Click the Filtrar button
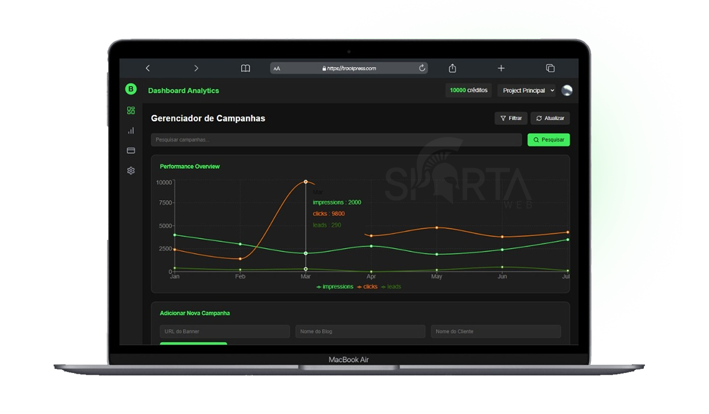Image resolution: width=709 pixels, height=414 pixels. point(511,118)
